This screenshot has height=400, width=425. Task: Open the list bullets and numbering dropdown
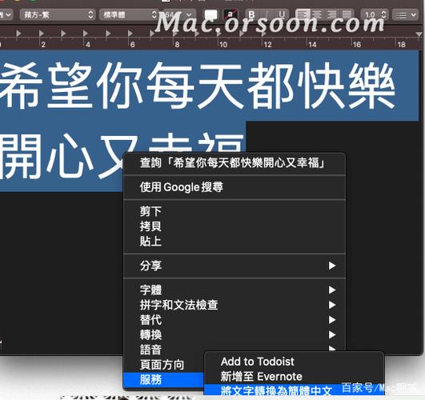pos(406,14)
